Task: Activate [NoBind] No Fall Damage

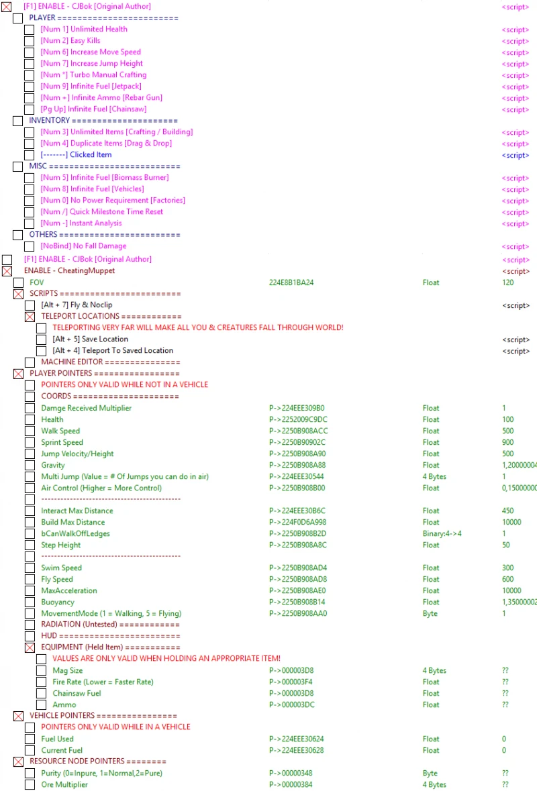Action: 29,246
